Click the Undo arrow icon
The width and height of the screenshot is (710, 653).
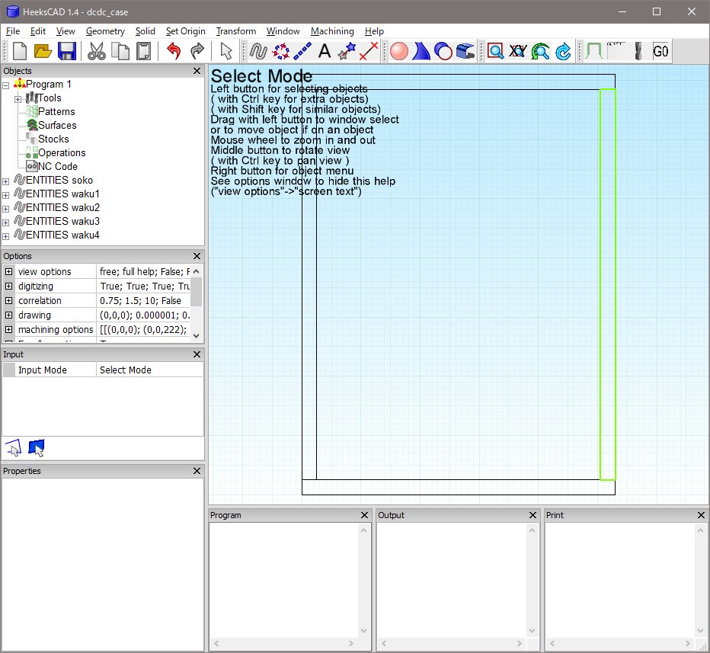point(174,51)
